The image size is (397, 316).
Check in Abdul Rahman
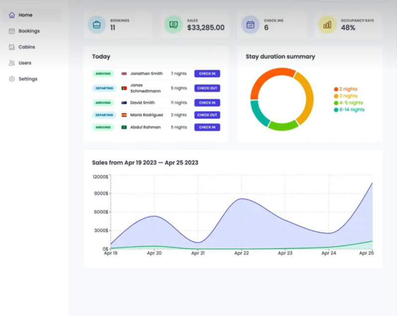(207, 127)
